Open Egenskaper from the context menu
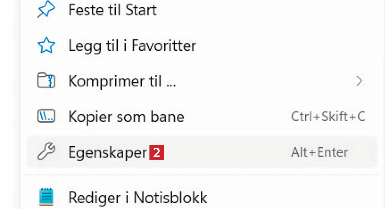Image resolution: width=385 pixels, height=209 pixels. pyautogui.click(x=108, y=152)
